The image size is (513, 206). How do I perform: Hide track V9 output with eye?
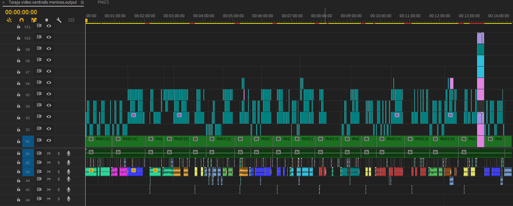[49, 49]
